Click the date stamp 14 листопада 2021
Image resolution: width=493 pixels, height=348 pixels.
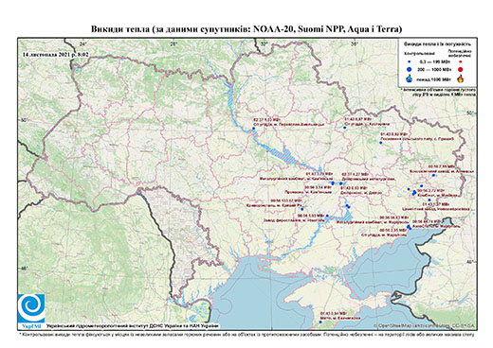(55, 54)
